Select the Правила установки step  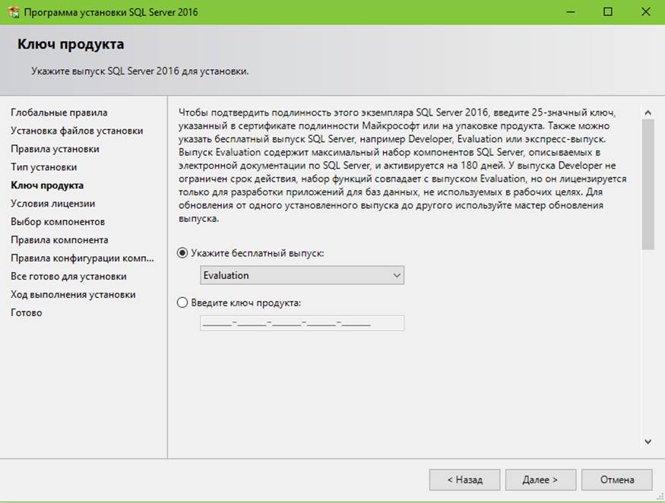coord(55,149)
